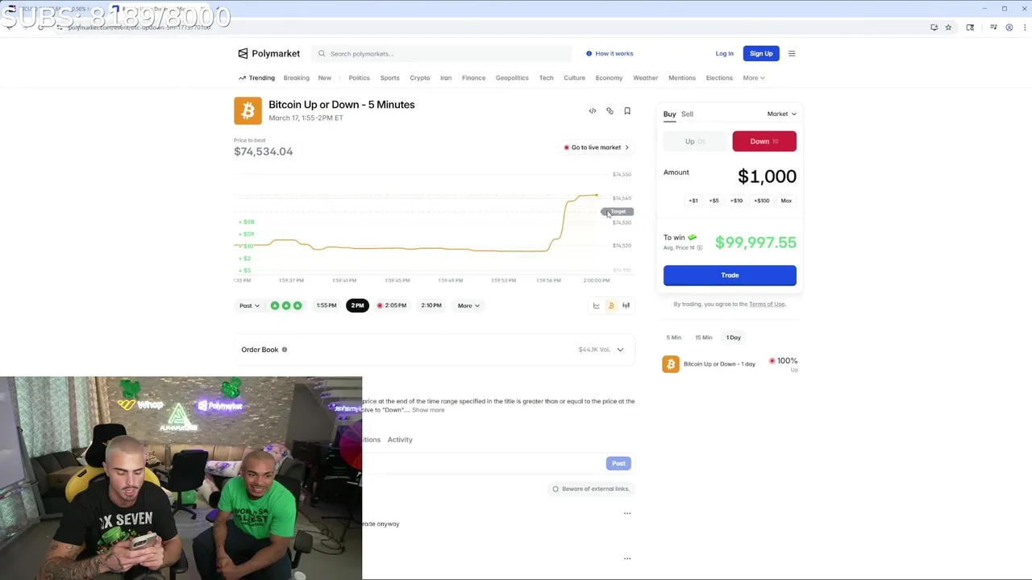Click the Avg. Price info icon
Screen dimensions: 1032x580
[x=699, y=248]
